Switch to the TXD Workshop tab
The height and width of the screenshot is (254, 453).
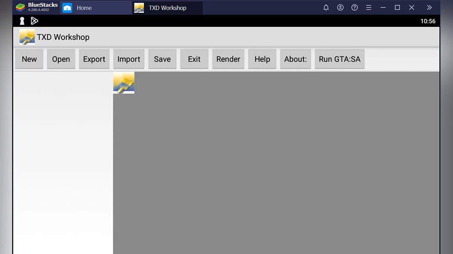(x=167, y=8)
